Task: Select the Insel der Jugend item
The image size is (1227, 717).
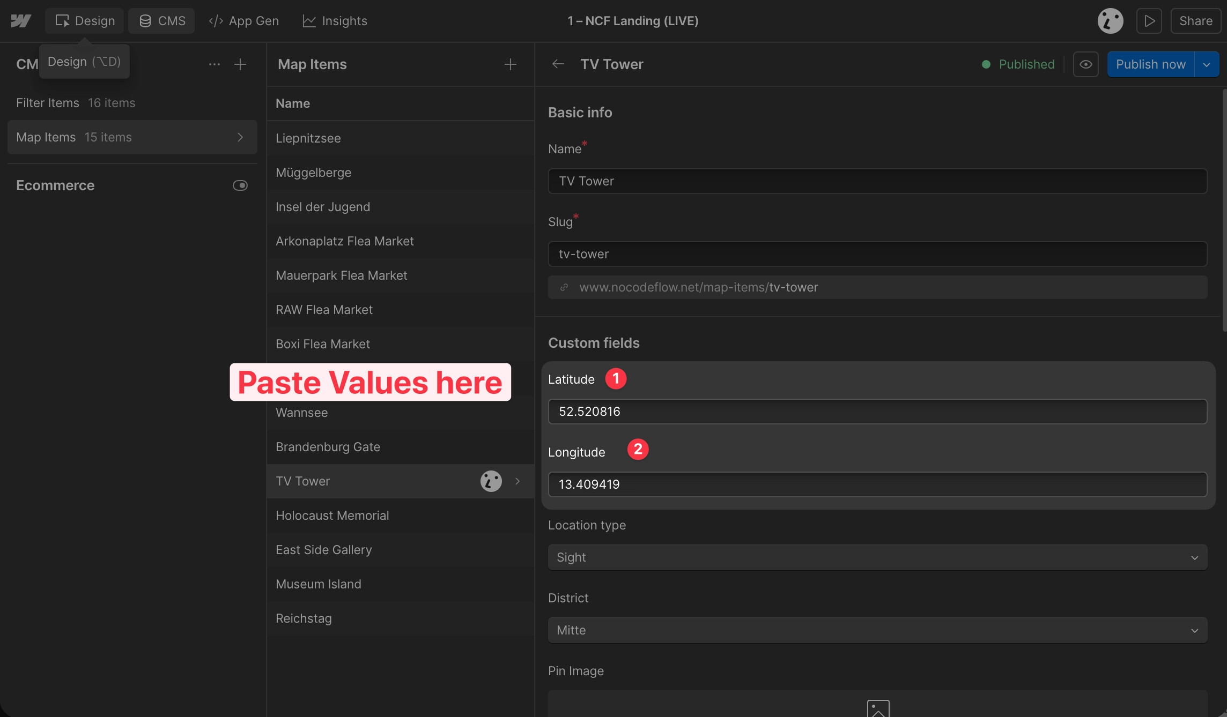Action: point(400,207)
